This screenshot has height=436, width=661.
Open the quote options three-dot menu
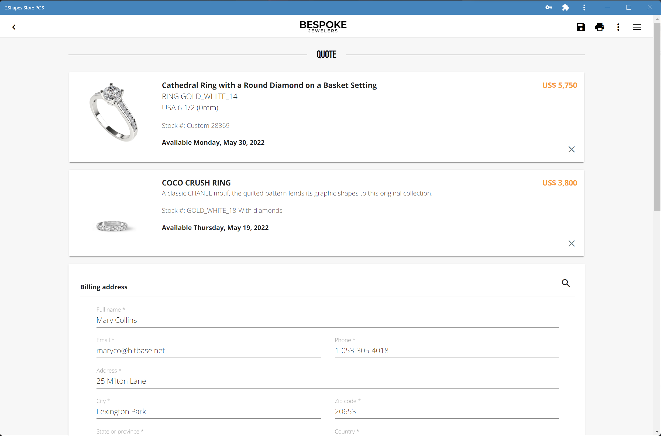(618, 27)
